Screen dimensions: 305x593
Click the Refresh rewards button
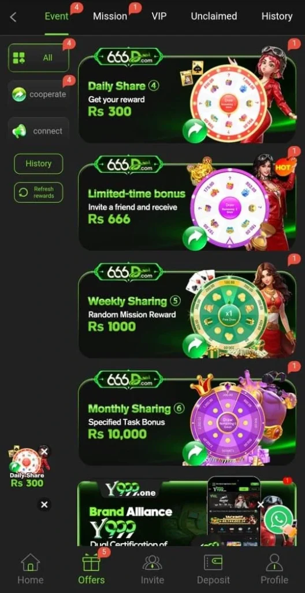(39, 192)
